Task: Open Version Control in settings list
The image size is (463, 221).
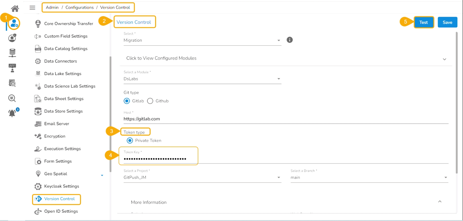Action: 59,199
